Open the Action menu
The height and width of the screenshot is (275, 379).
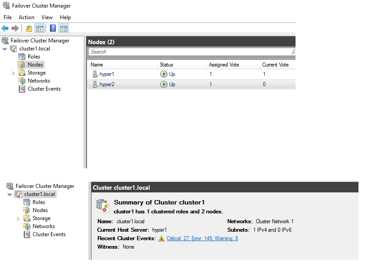(26, 17)
